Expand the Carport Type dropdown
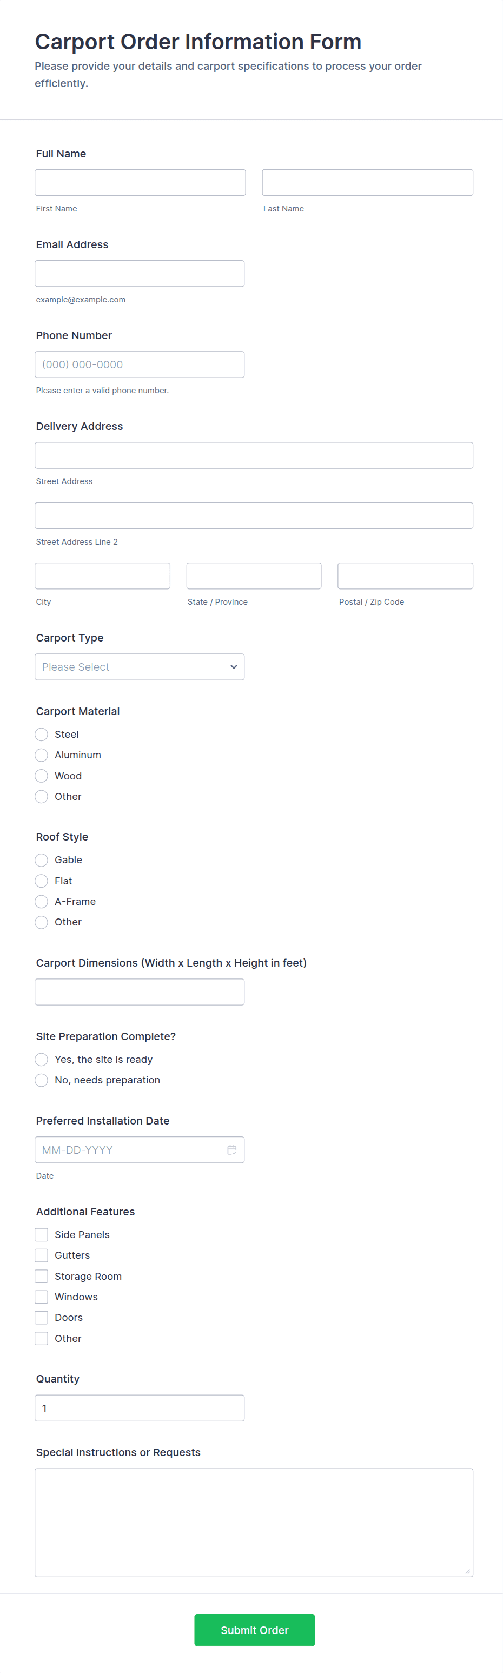Viewport: 503px width, 1673px height. click(140, 667)
